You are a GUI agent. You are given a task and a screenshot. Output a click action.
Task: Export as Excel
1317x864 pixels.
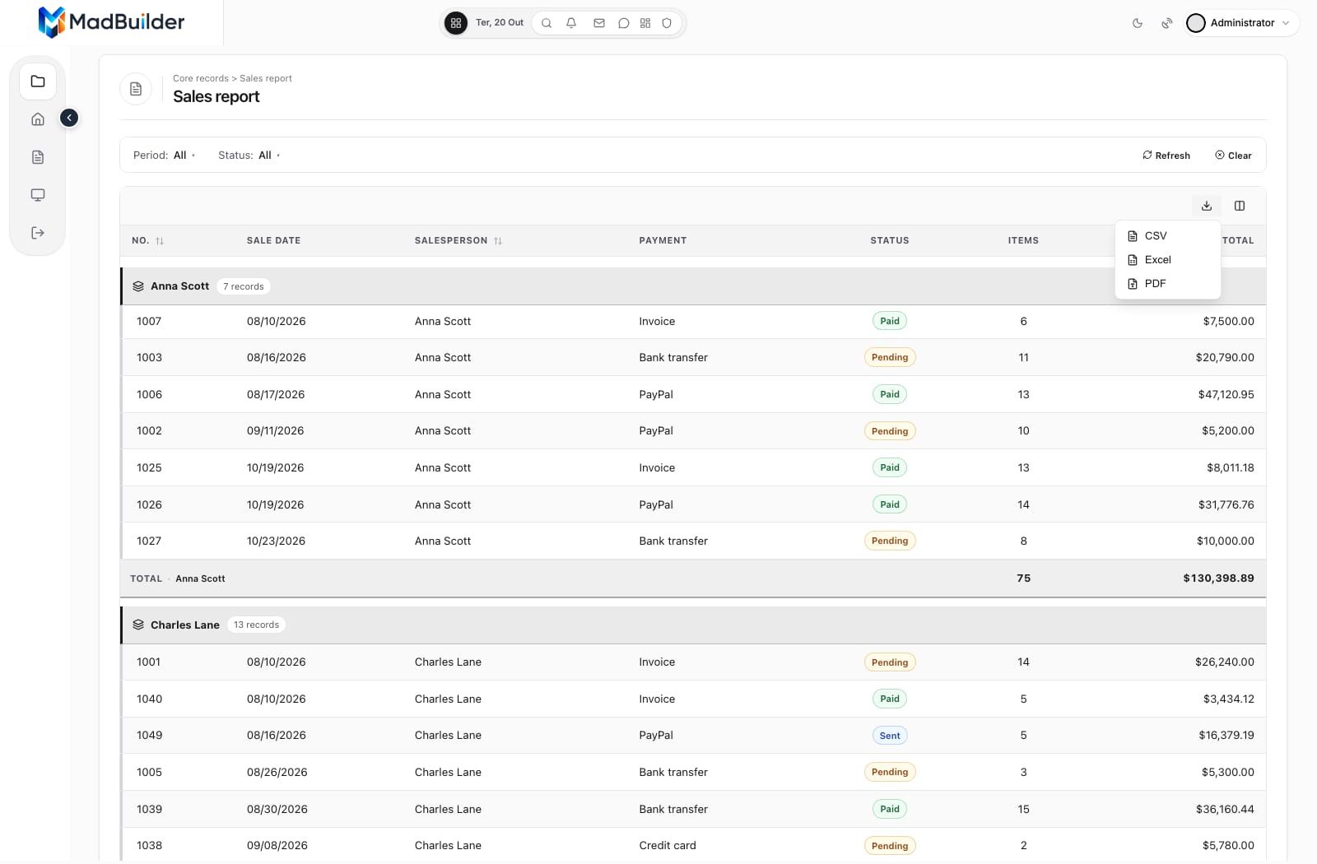coord(1167,259)
